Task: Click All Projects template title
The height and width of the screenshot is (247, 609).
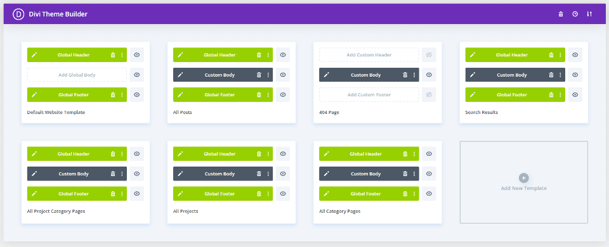Action: click(x=186, y=212)
